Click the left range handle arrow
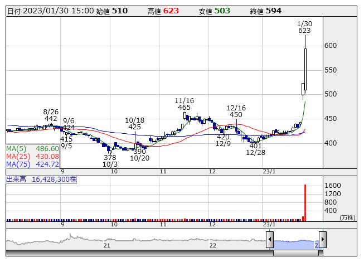The width and height of the screenshot is (364, 262). pyautogui.click(x=270, y=239)
